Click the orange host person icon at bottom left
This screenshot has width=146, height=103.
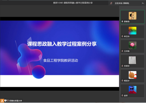pyautogui.click(x=2, y=101)
